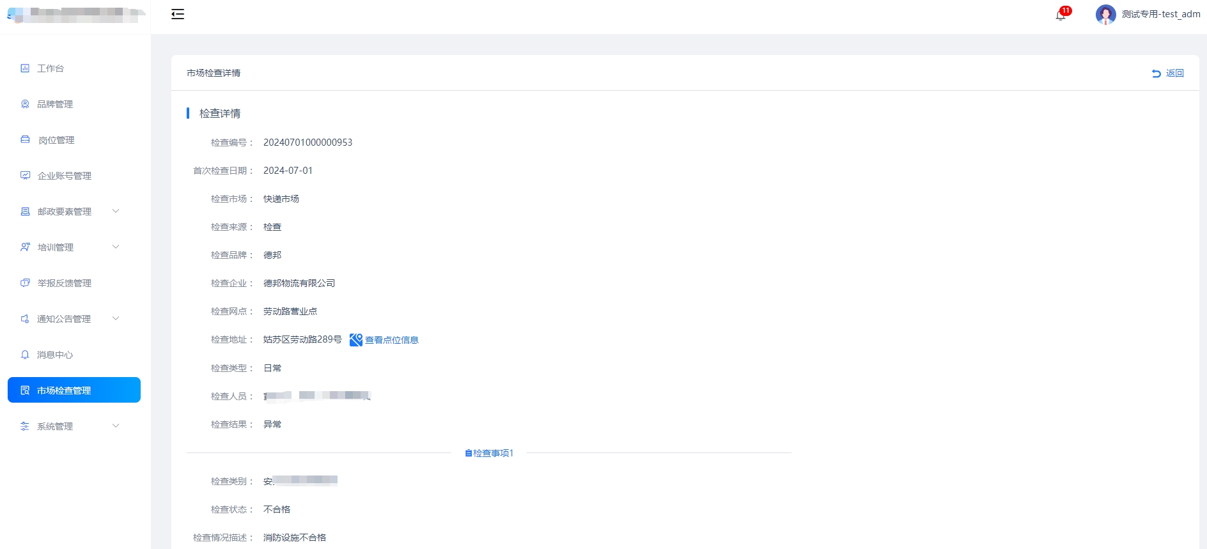
Task: Expand the 系统管理 chevron
Action: [x=116, y=426]
